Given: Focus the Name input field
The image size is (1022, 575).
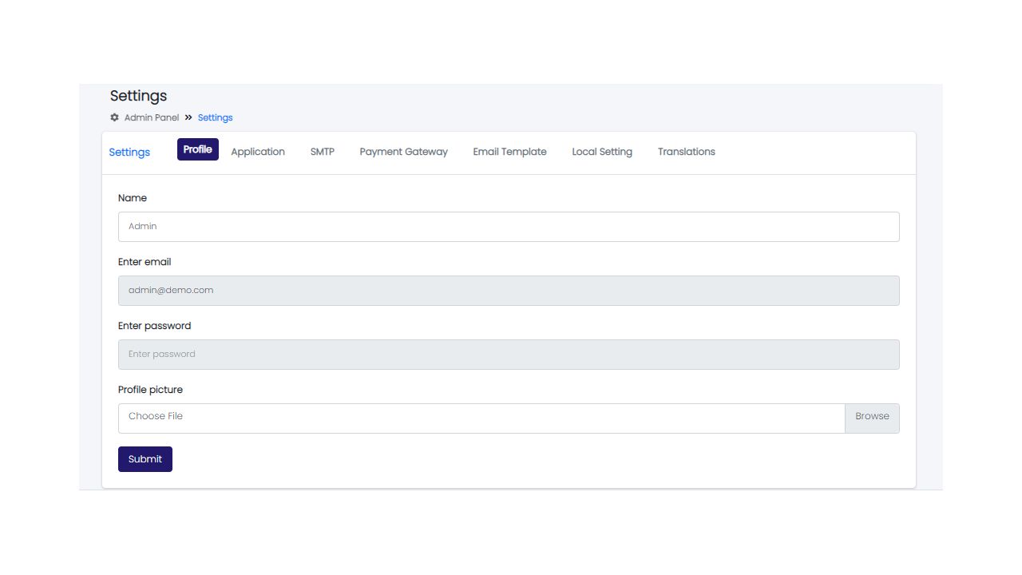Looking at the screenshot, I should tap(509, 227).
